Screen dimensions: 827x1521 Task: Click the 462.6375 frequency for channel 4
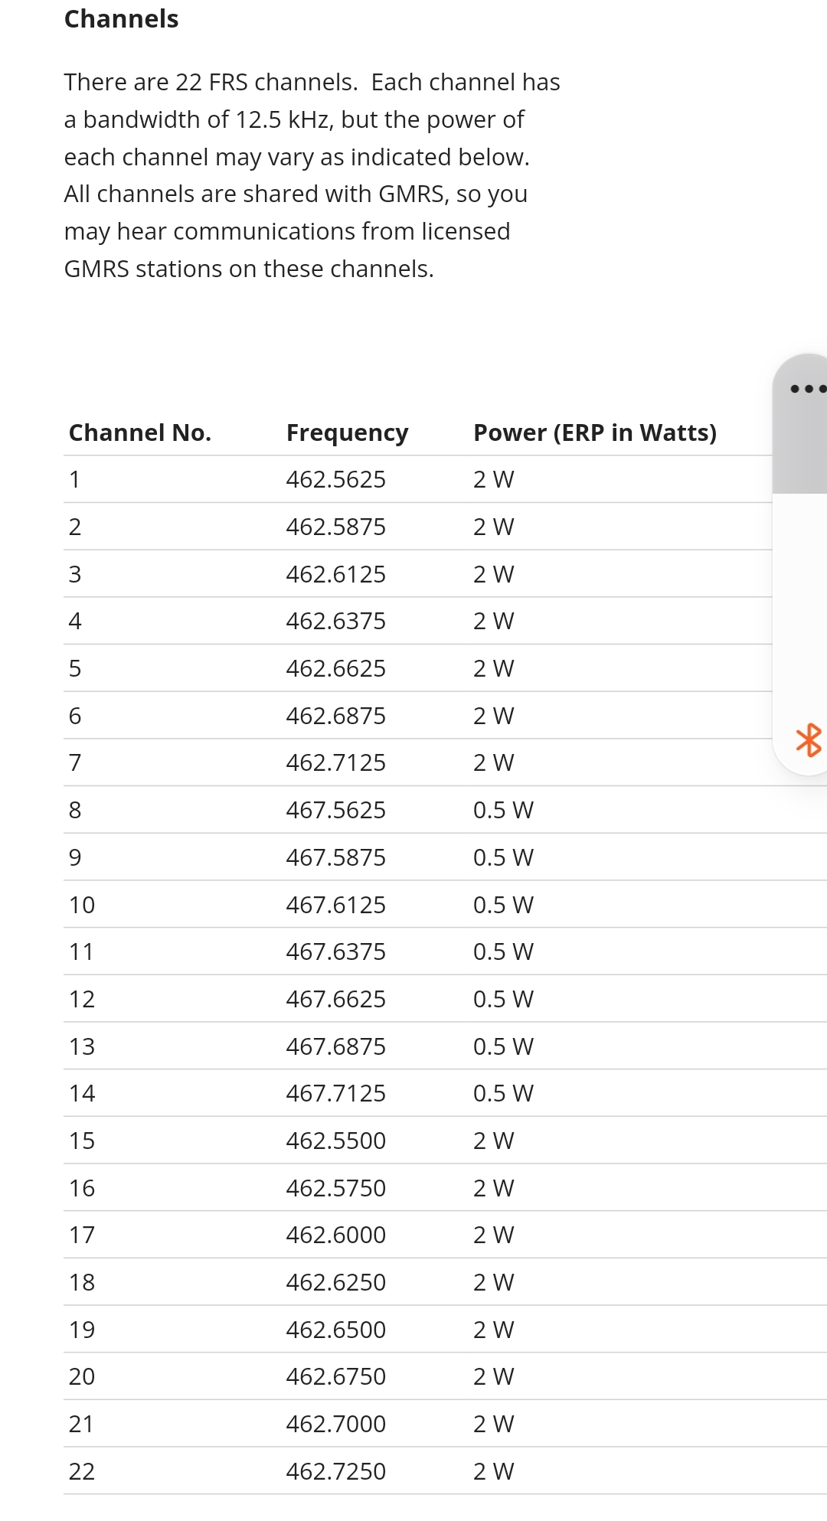click(335, 622)
